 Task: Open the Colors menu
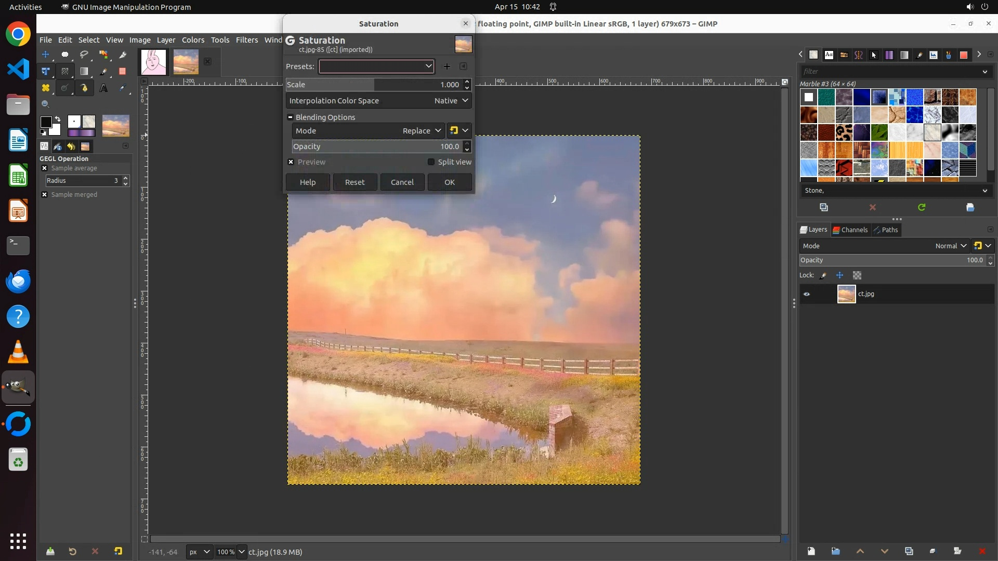tap(193, 40)
